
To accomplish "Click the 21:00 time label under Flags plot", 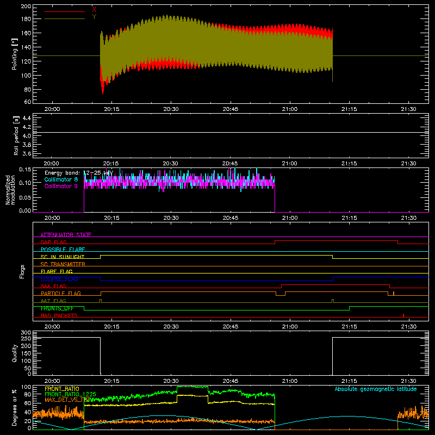I will pyautogui.click(x=290, y=327).
